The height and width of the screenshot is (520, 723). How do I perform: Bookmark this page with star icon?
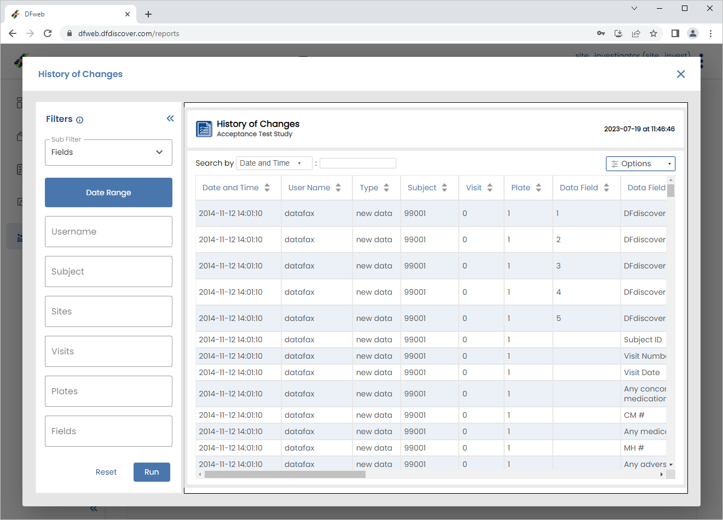click(x=653, y=33)
